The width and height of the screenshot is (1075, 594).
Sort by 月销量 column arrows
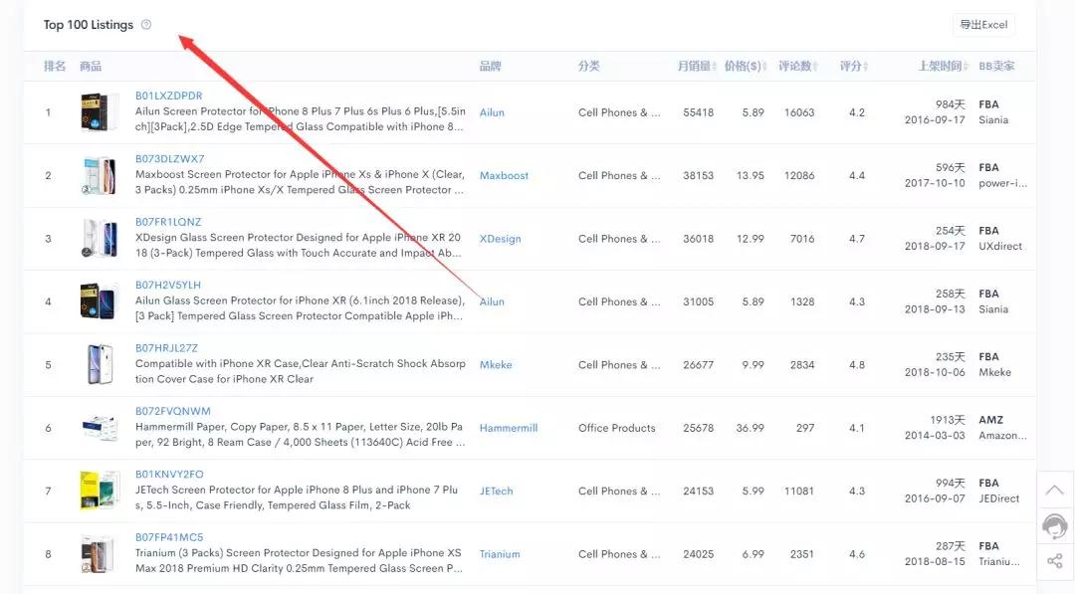point(716,67)
